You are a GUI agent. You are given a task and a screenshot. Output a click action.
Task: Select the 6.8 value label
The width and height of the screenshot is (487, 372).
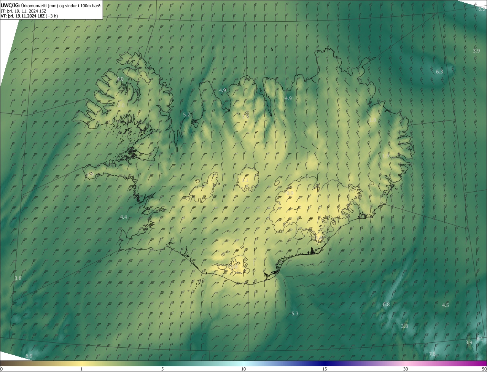pyautogui.click(x=386, y=304)
